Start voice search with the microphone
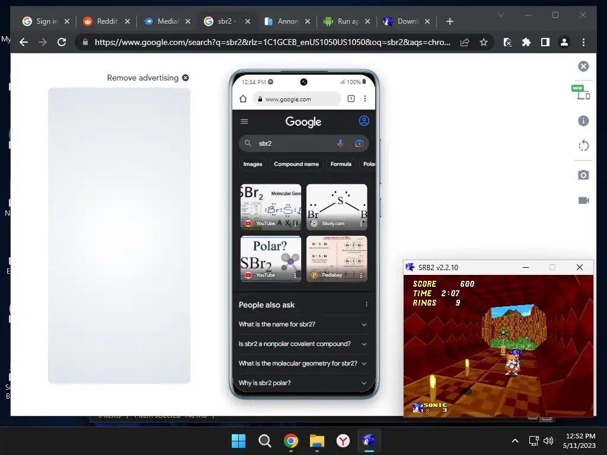 (x=340, y=143)
